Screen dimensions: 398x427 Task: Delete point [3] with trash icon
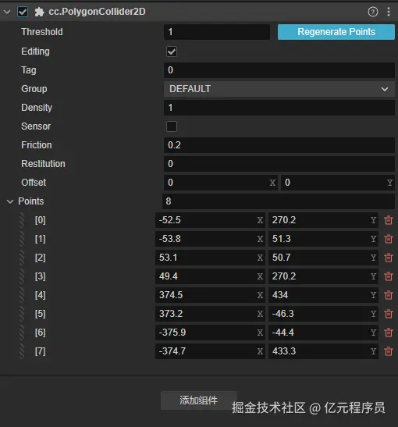point(389,276)
